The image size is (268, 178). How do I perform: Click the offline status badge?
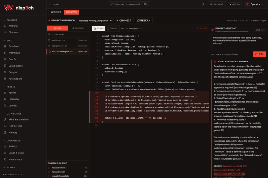click(x=235, y=4)
